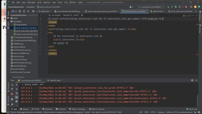This screenshot has width=202, height=114.
Task: Open the dropdown arrow beside the Profile icon
Action: 183,7
